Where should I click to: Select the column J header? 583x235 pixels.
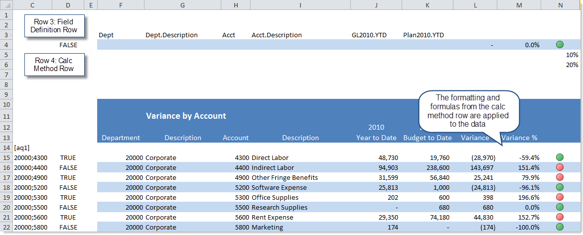[376, 5]
